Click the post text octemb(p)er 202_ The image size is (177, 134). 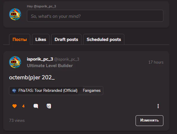(32, 78)
